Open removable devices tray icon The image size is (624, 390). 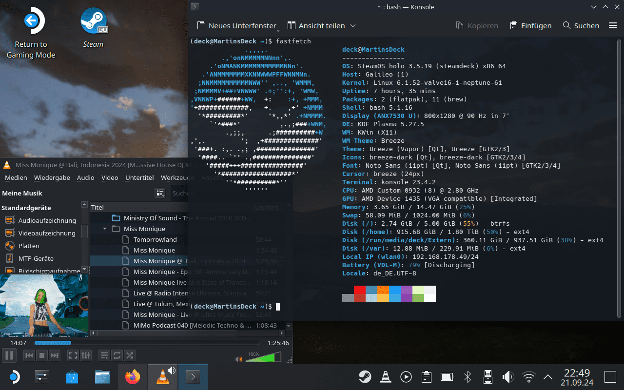pyautogui.click(x=487, y=377)
